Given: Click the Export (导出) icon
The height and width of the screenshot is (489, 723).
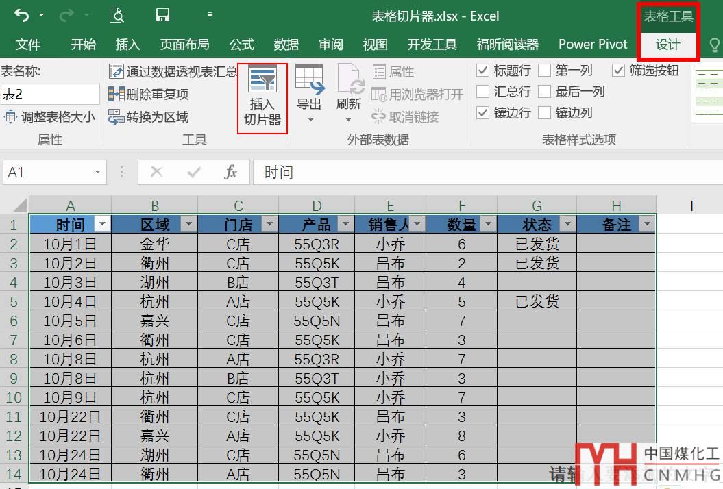Looking at the screenshot, I should (x=309, y=81).
